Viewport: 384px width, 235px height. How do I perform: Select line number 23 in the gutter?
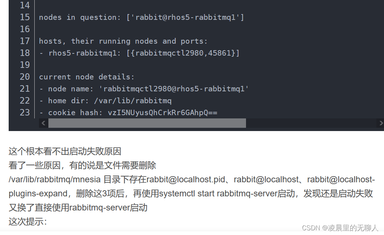tap(25, 113)
